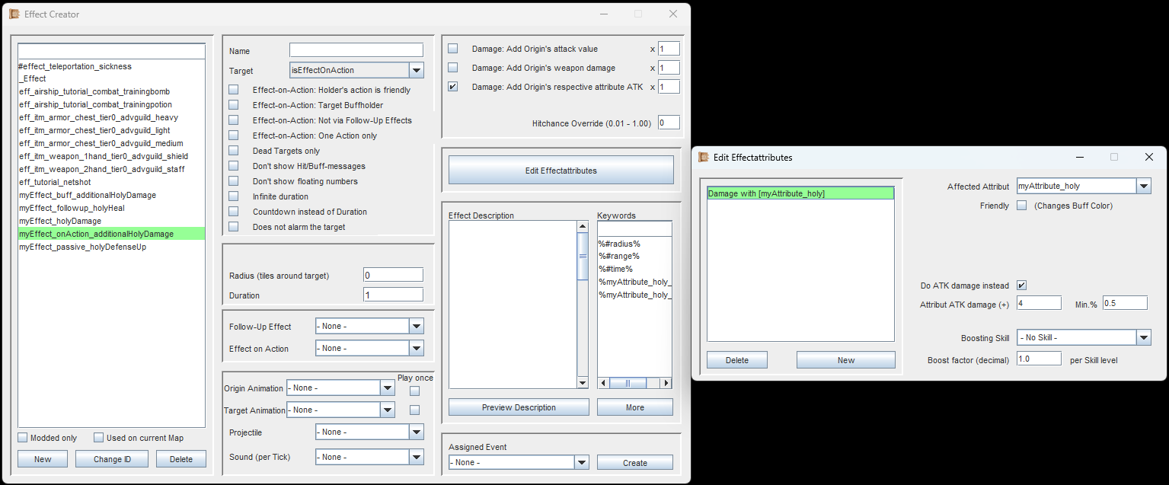Click the Name input field
The image size is (1169, 485).
tap(356, 50)
